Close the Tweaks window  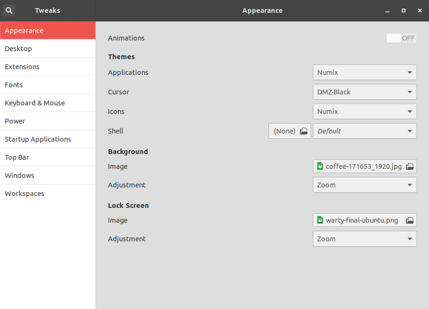point(419,10)
